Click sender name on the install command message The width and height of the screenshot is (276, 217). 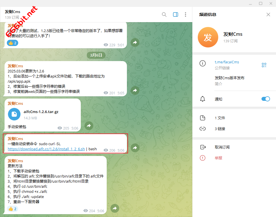pyautogui.click(x=15, y=139)
